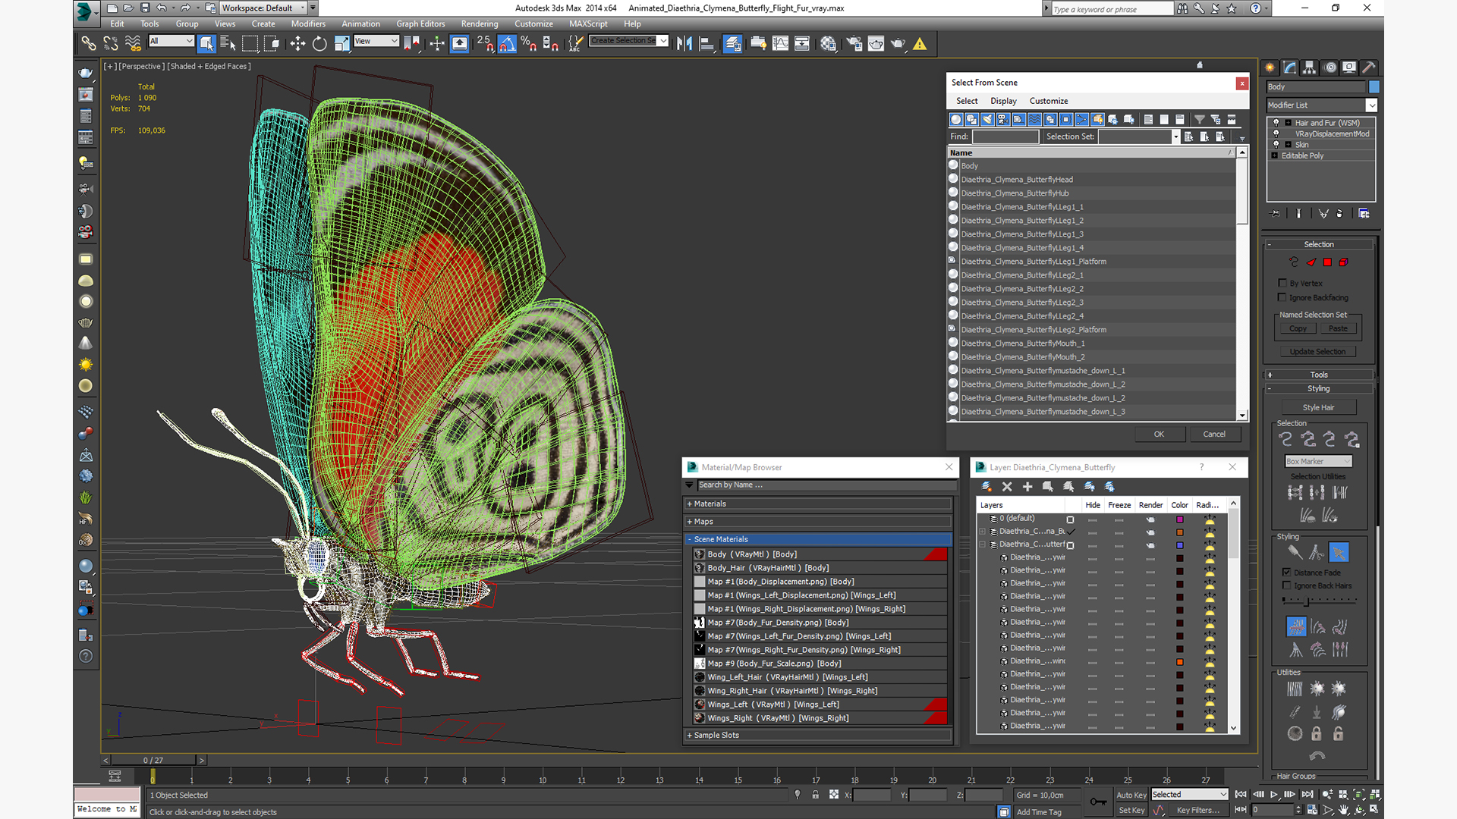Click the Modifiers menu in menu bar

click(304, 24)
